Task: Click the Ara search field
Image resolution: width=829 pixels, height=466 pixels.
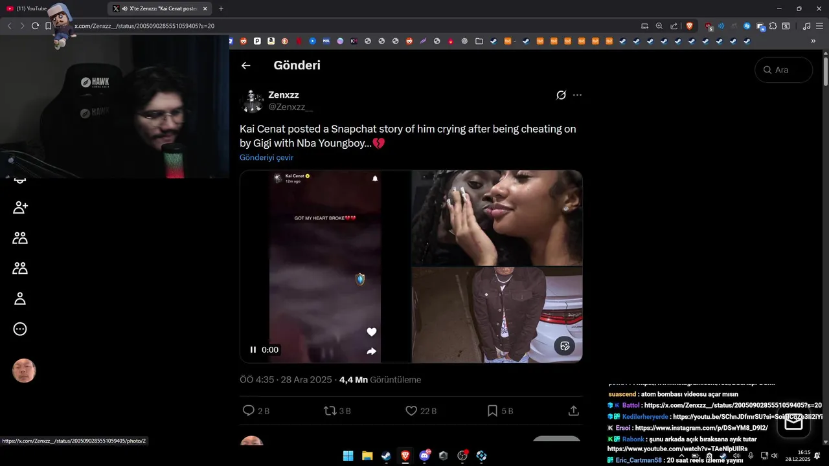Action: tap(784, 70)
